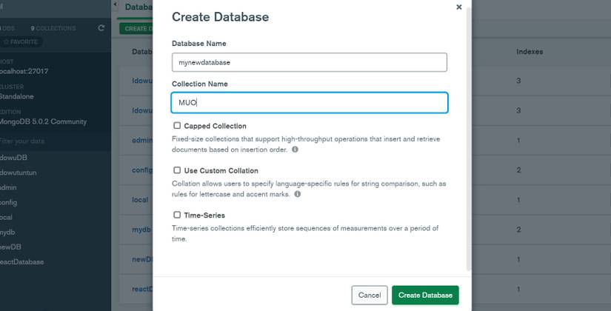Focus the Database Name input field
Screen dimensions: 611x311
[309, 62]
